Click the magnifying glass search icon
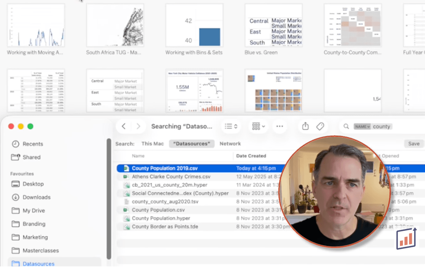Image resolution: width=425 pixels, height=267 pixels. point(346,127)
